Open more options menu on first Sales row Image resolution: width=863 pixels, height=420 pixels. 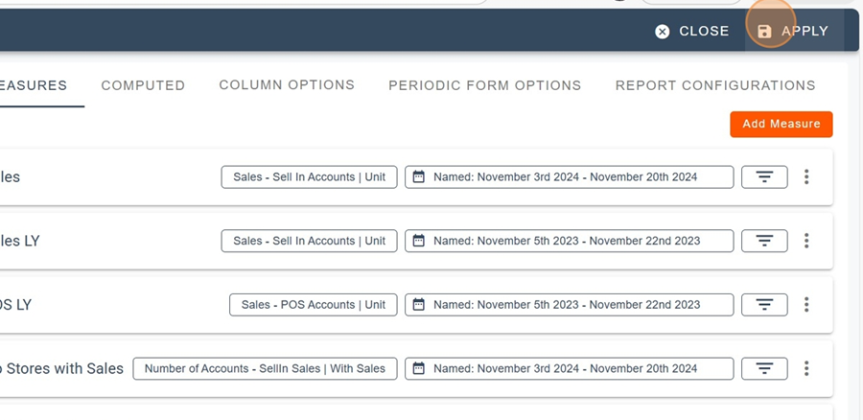tap(806, 177)
